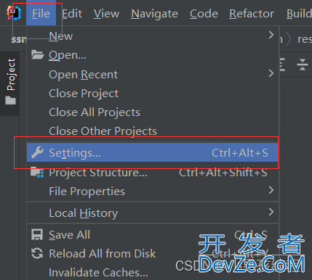Open the Code menu

pyautogui.click(x=204, y=14)
